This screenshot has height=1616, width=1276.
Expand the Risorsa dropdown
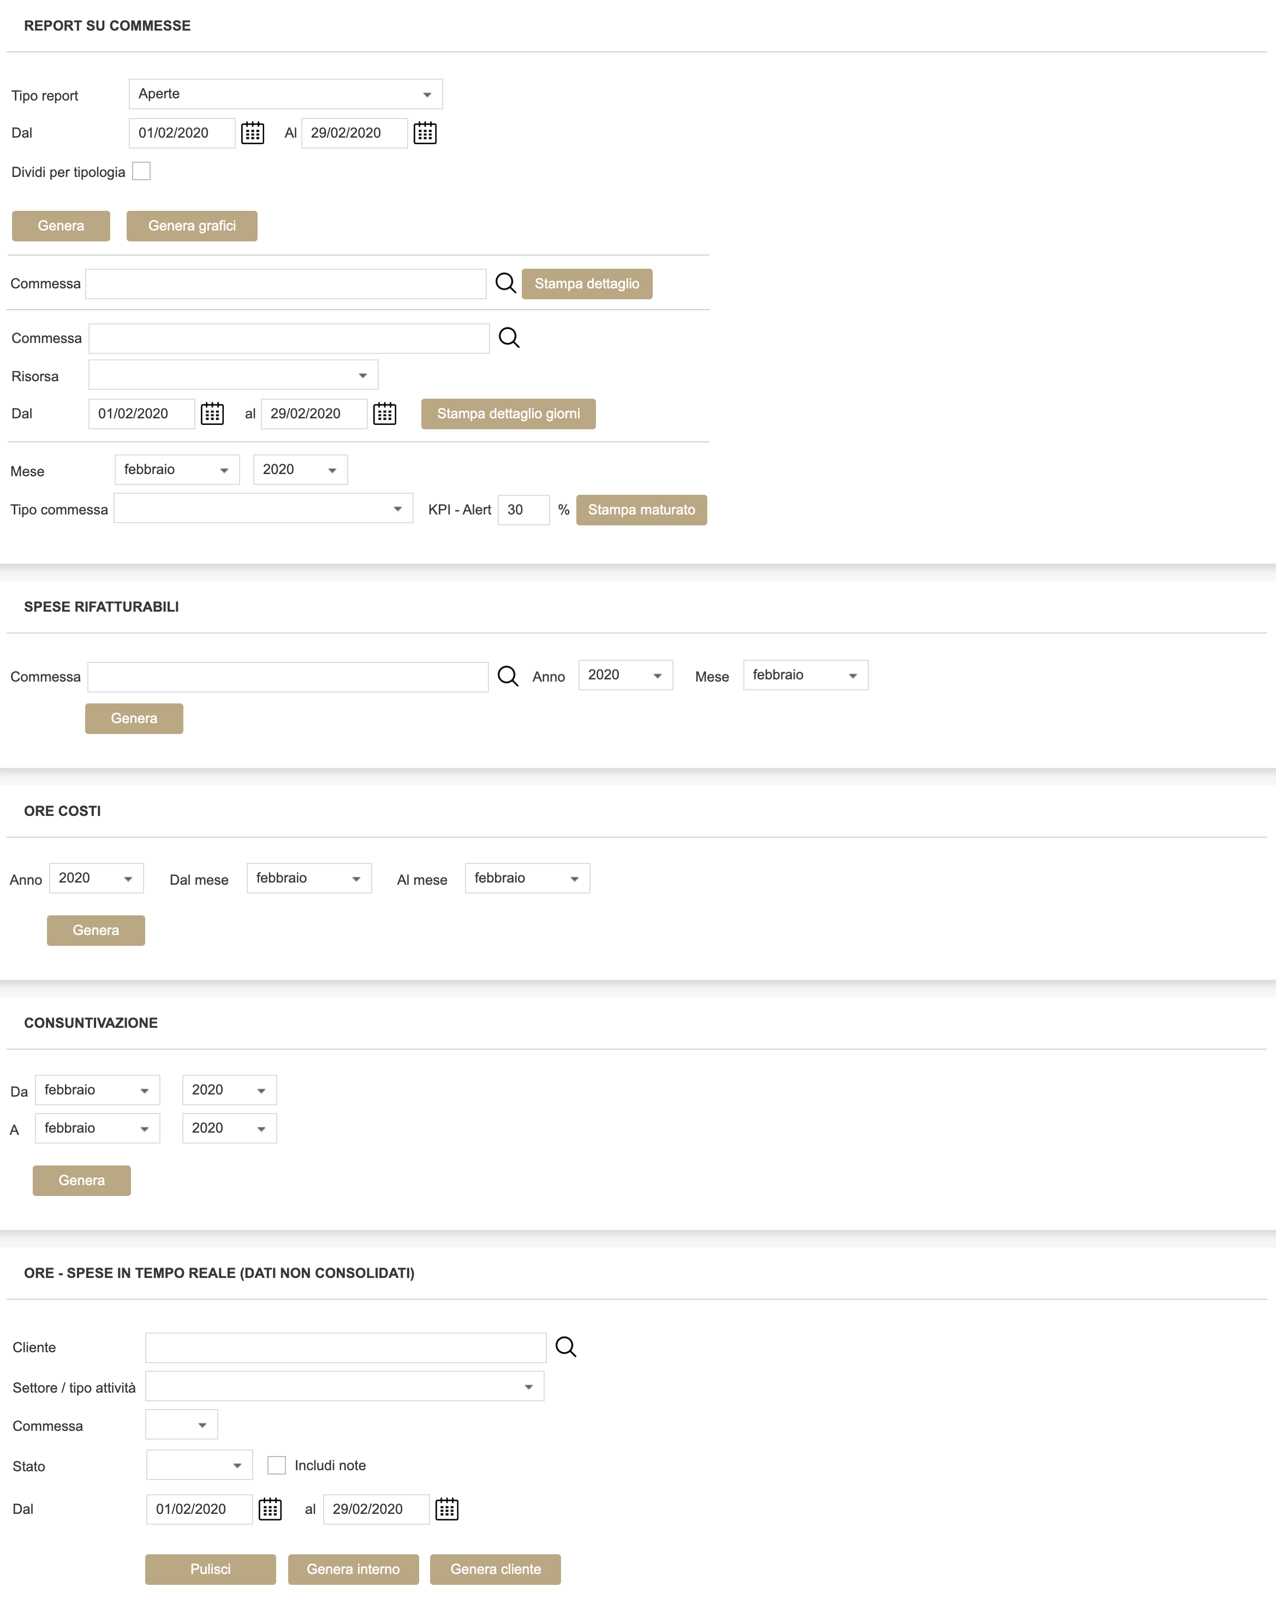(x=233, y=375)
